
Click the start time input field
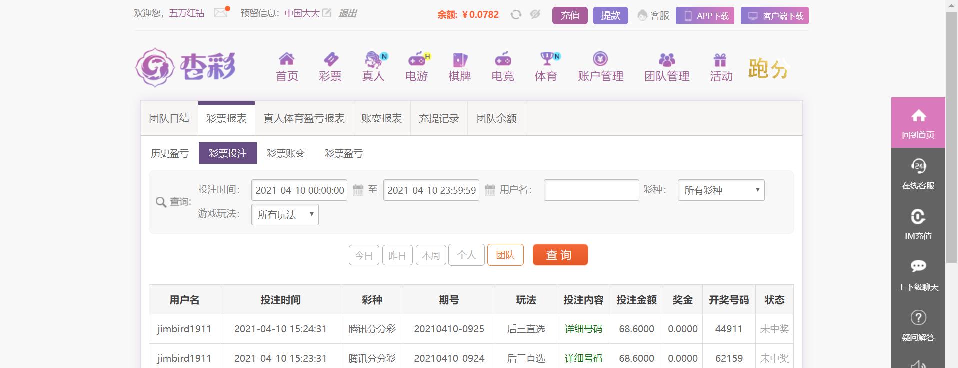click(x=299, y=190)
